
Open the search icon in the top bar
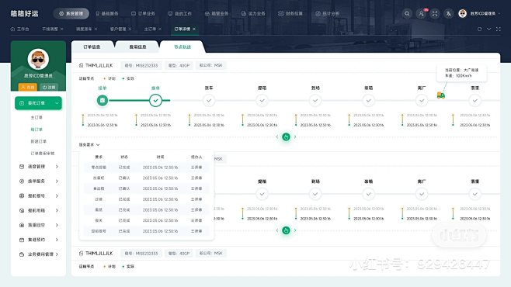click(x=407, y=14)
